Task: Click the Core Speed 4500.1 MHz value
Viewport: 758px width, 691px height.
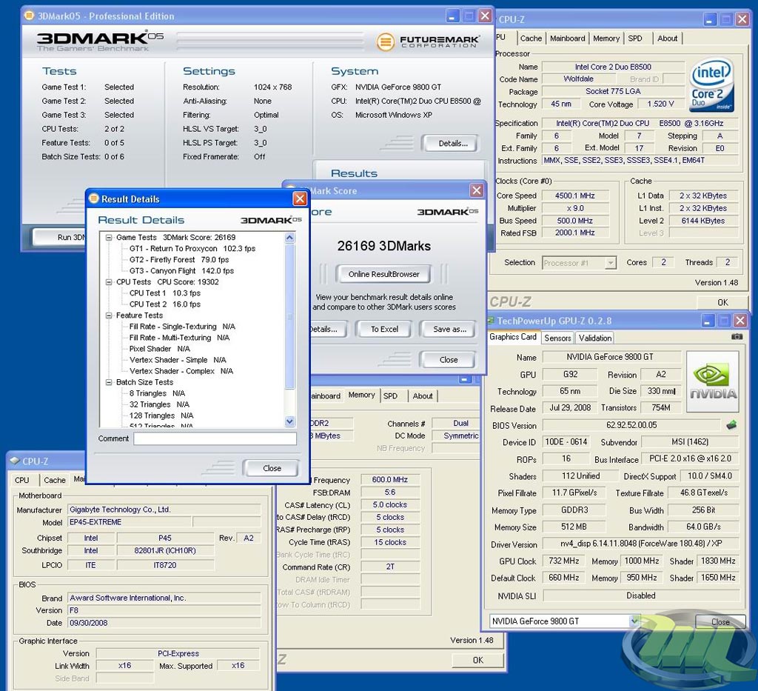Action: point(574,196)
